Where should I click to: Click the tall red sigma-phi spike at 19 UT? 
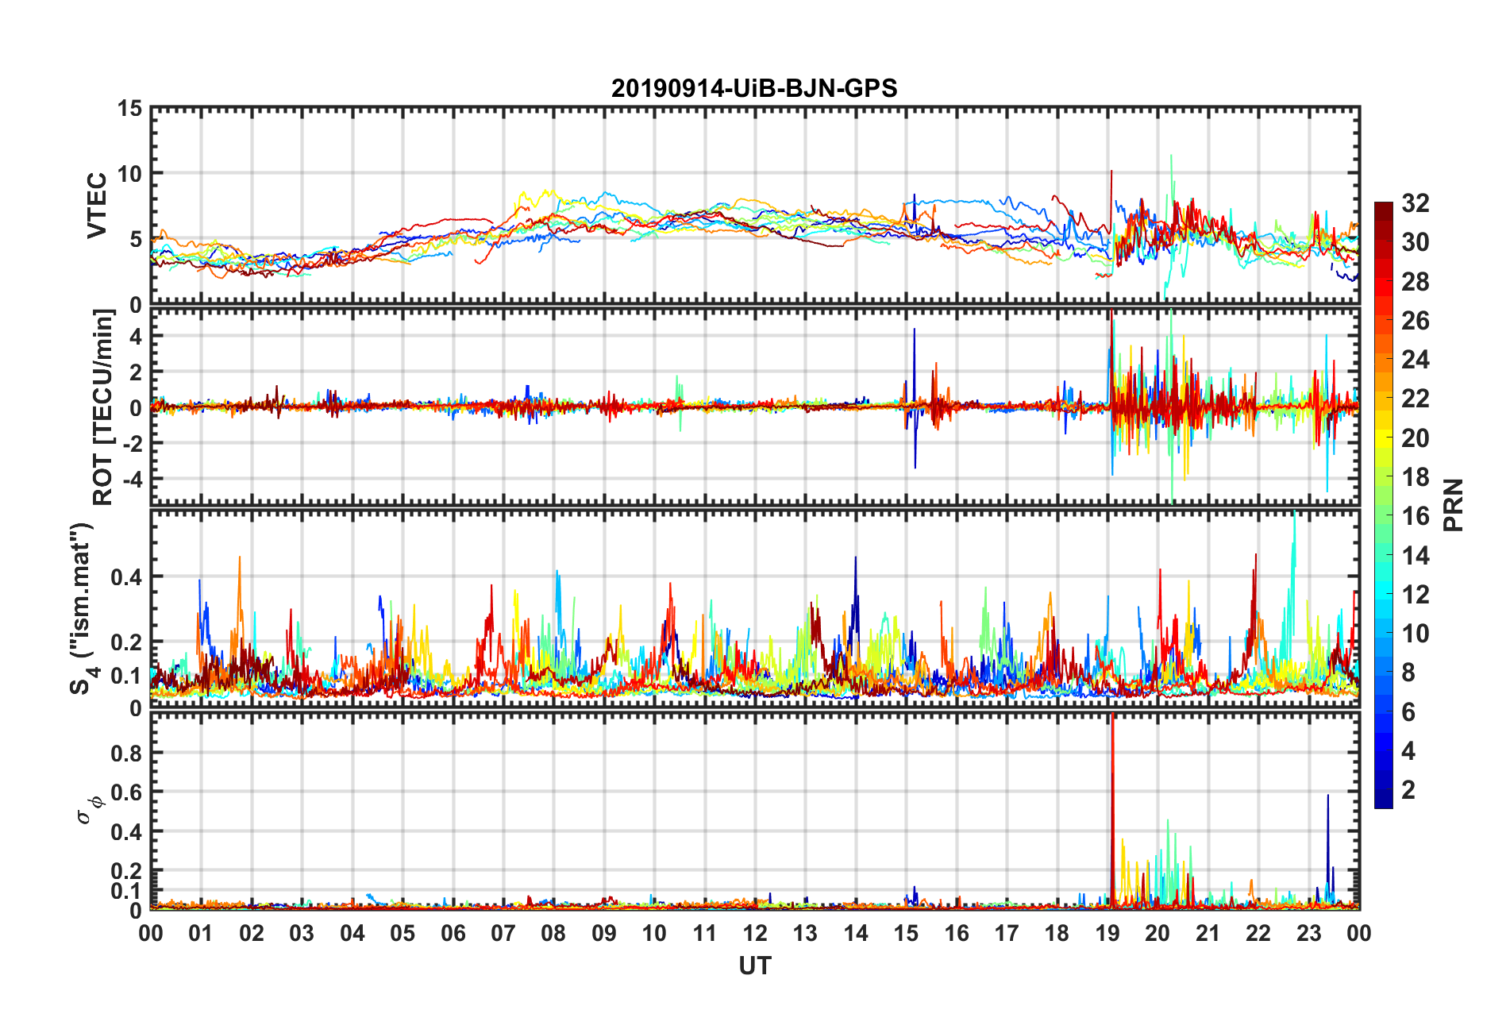coord(1112,810)
